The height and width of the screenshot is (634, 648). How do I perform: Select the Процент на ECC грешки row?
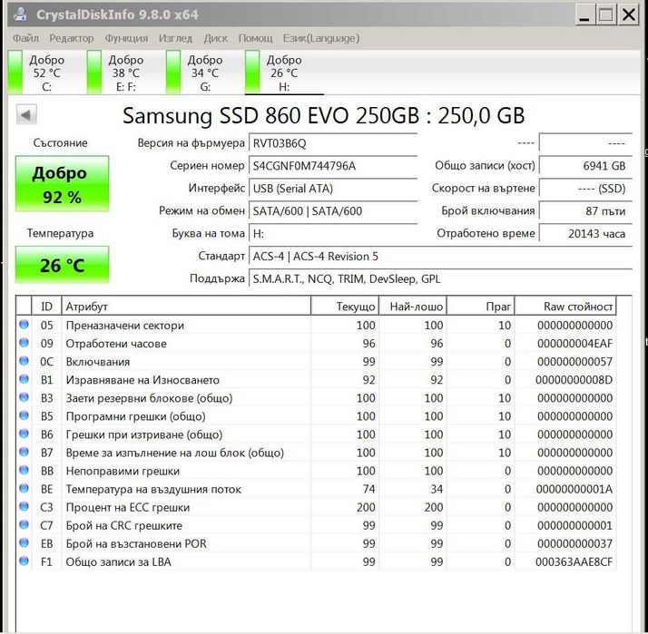coord(316,508)
